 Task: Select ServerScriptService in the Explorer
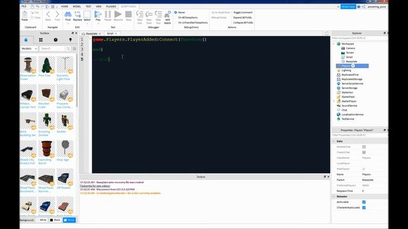click(353, 83)
